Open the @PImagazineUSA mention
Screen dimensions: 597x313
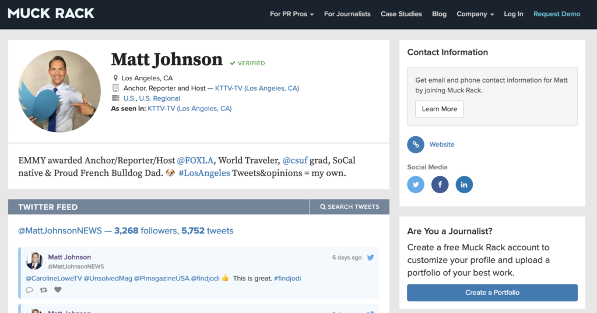[x=161, y=279]
